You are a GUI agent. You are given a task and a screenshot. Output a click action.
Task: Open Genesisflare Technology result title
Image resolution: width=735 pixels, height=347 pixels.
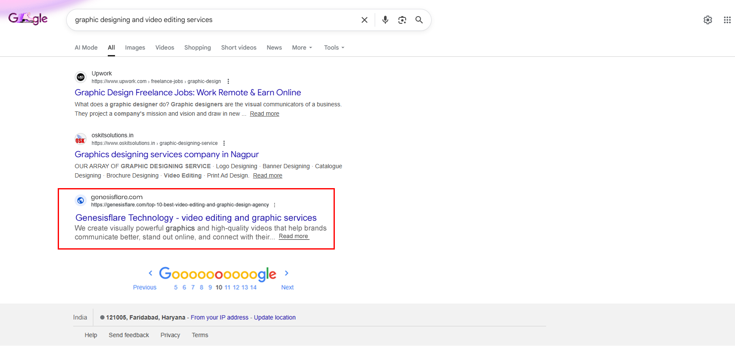click(x=196, y=218)
